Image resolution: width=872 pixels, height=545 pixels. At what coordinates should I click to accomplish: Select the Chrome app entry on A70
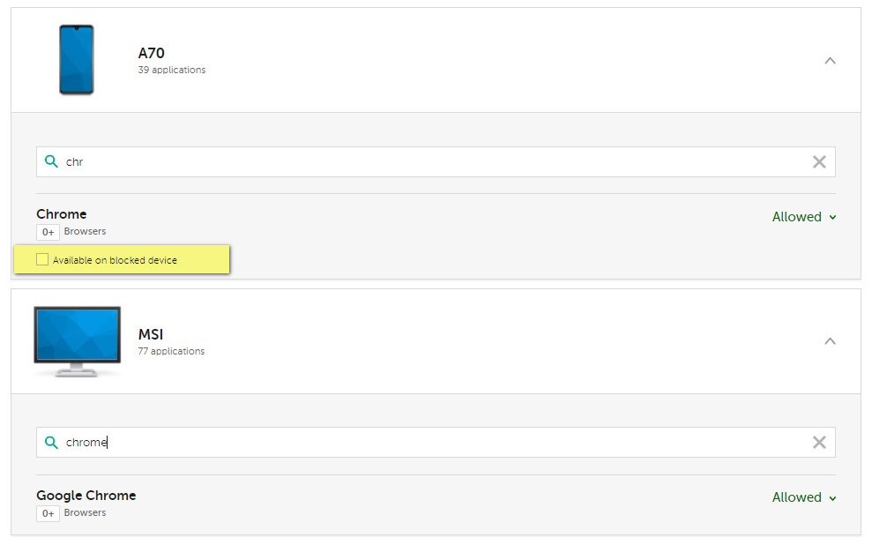(x=62, y=214)
